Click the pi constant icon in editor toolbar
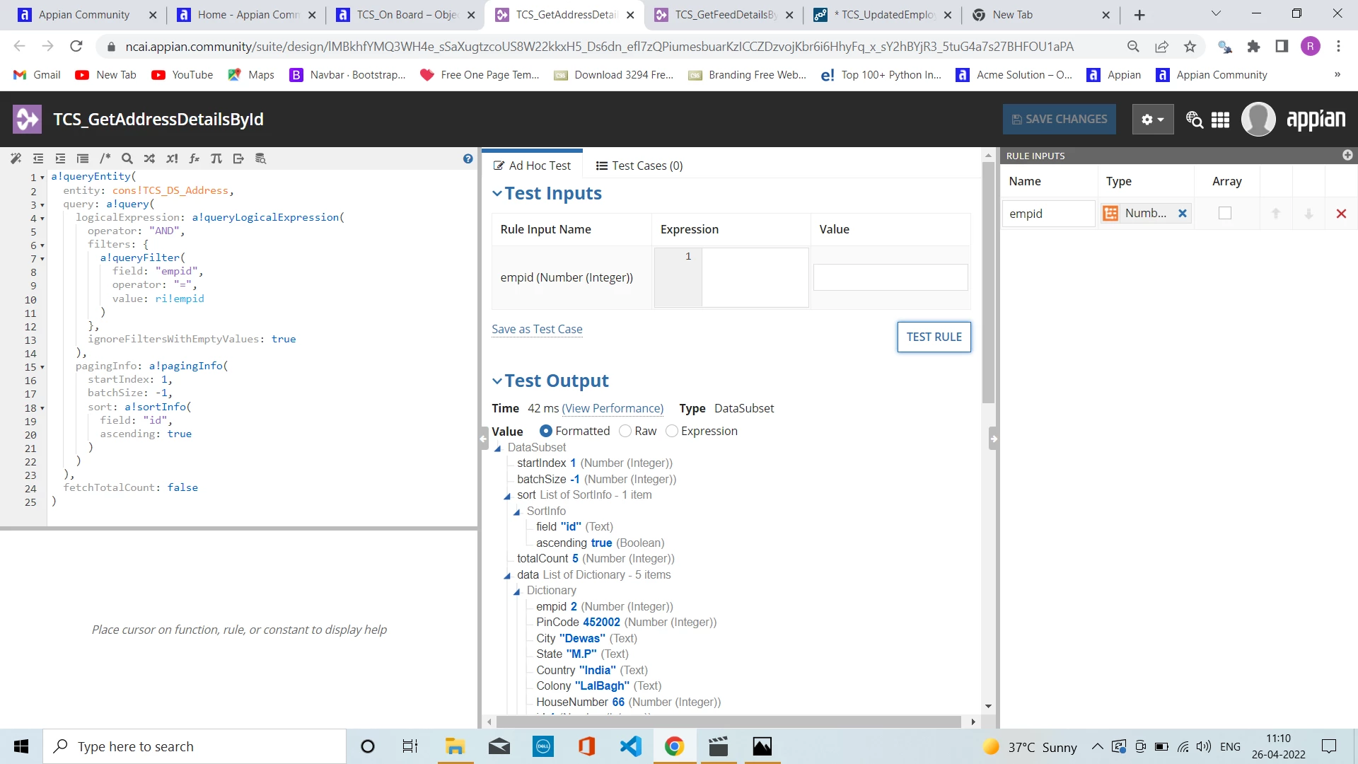Screen dimensions: 1358x764 [216, 158]
